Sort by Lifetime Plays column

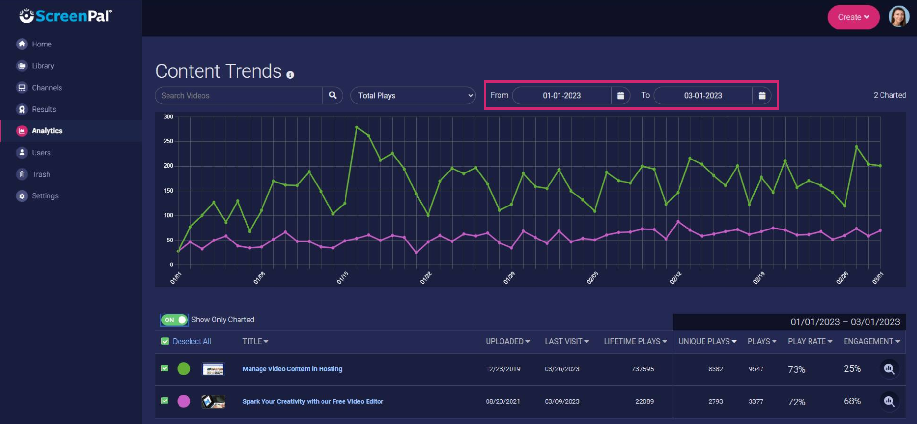point(635,341)
